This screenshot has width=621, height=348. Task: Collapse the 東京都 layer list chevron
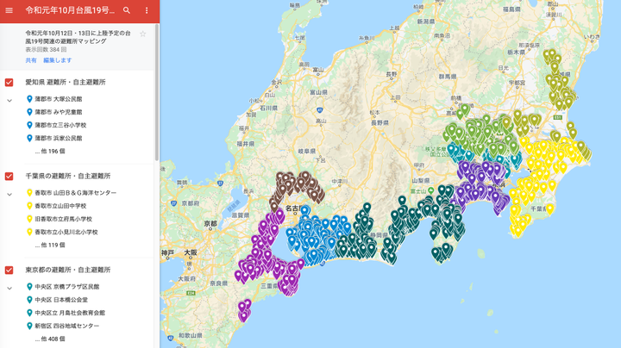(9, 288)
